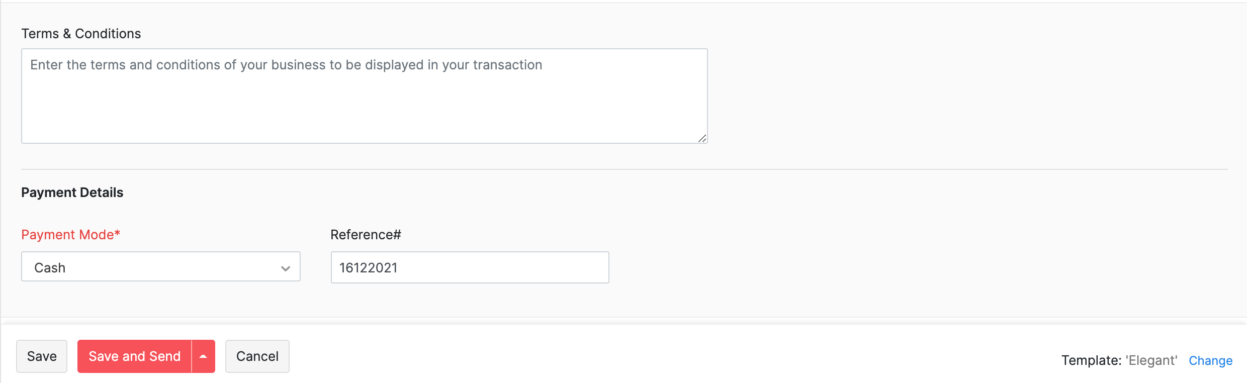This screenshot has height=383, width=1247.
Task: Open the Change template link
Action: point(1211,360)
